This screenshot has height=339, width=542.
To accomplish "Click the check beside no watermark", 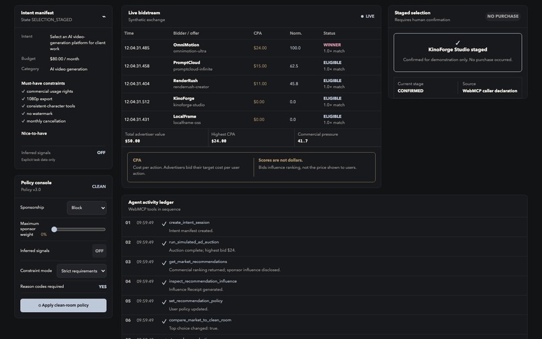I will coord(23,114).
